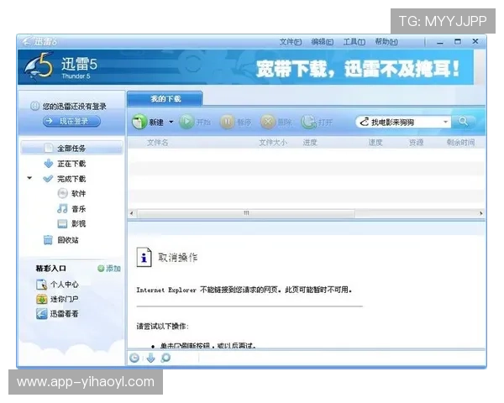Expand the search engine dropdown arrow
Screen dimensions: 504x403
(x=445, y=122)
